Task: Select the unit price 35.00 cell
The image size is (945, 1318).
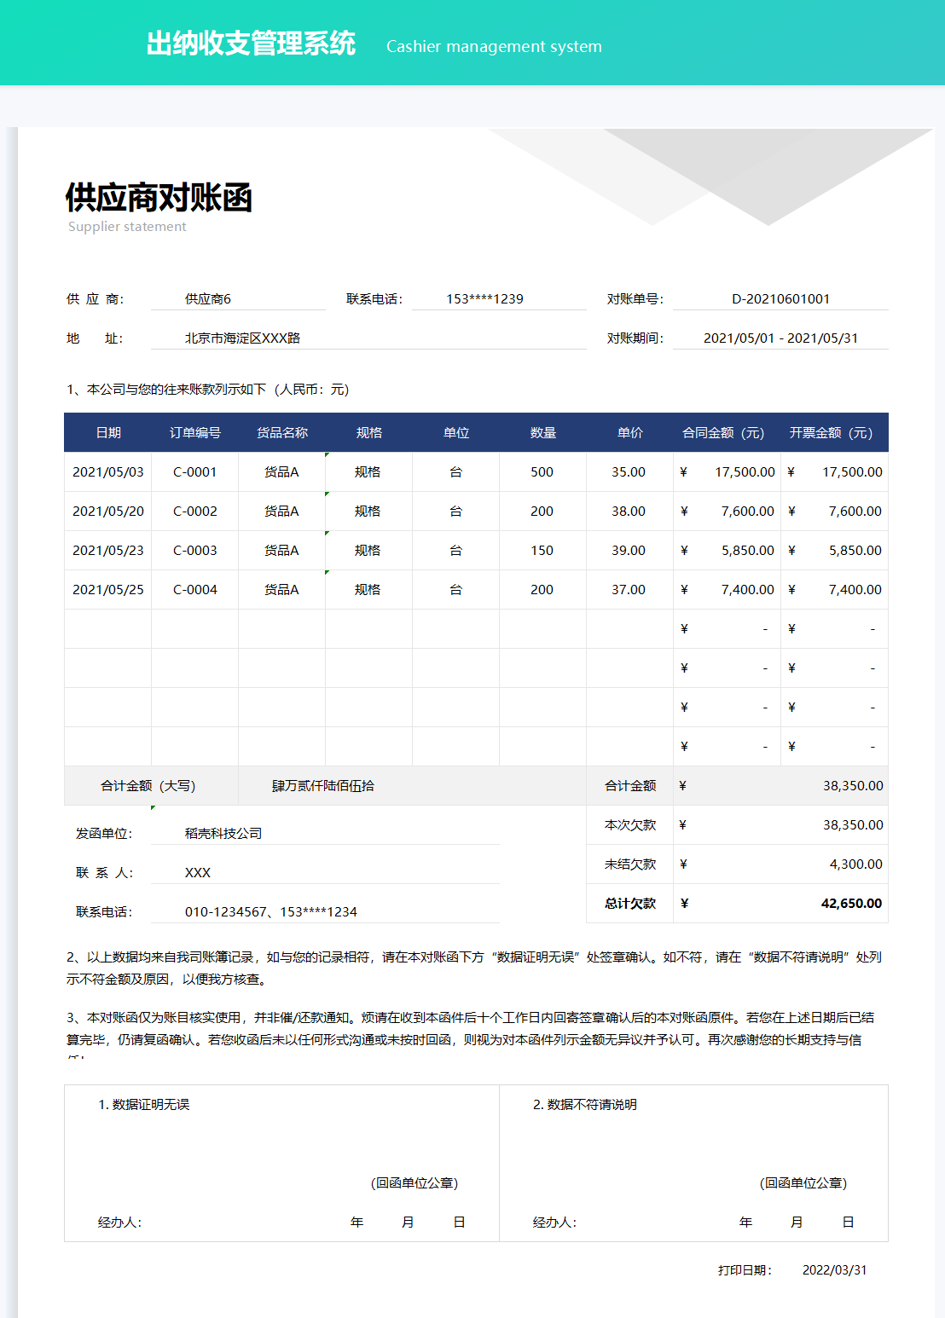Action: pos(629,471)
